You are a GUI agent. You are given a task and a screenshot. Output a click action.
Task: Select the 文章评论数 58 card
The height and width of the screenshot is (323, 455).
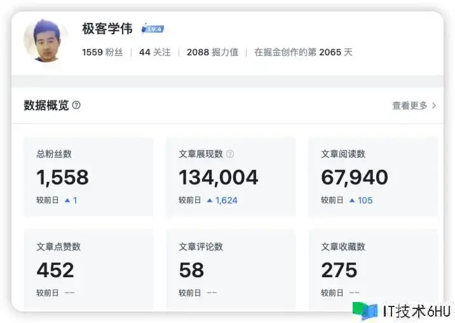click(x=231, y=269)
